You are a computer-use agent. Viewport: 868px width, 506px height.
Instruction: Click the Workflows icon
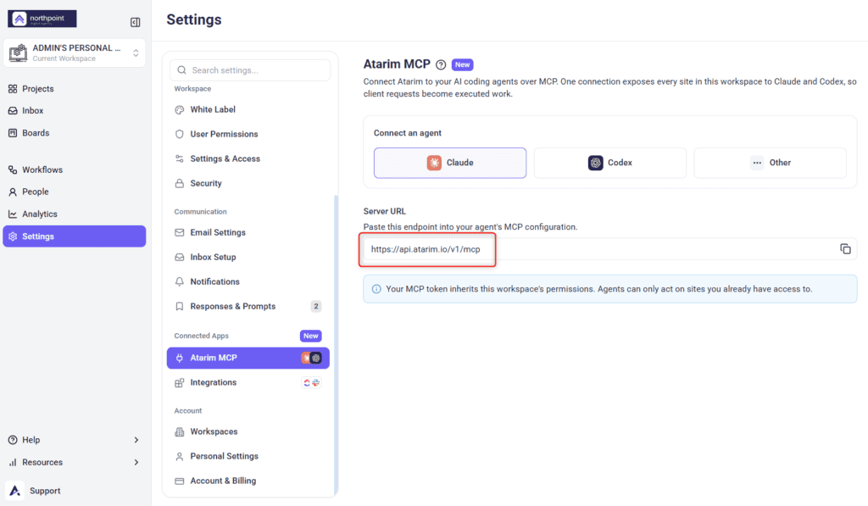tap(13, 170)
